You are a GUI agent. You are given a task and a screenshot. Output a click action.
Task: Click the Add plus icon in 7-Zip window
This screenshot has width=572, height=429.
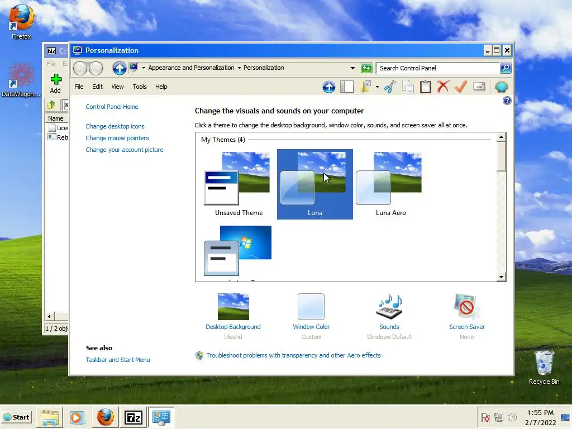tap(56, 79)
